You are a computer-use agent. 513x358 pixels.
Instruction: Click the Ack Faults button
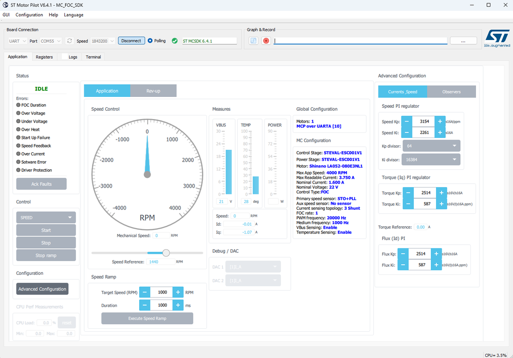pyautogui.click(x=42, y=184)
